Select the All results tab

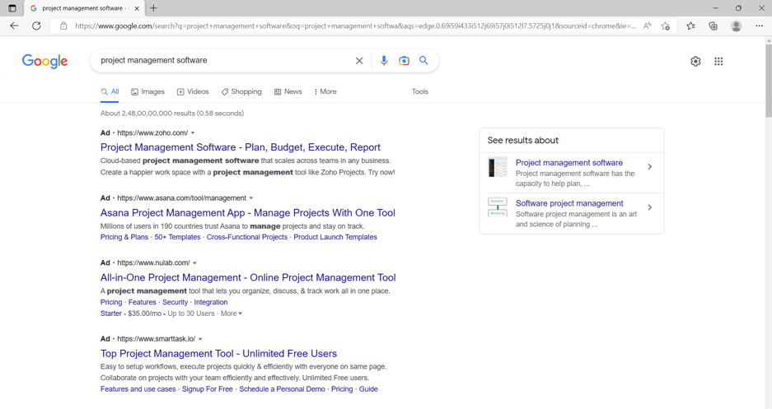(x=110, y=91)
